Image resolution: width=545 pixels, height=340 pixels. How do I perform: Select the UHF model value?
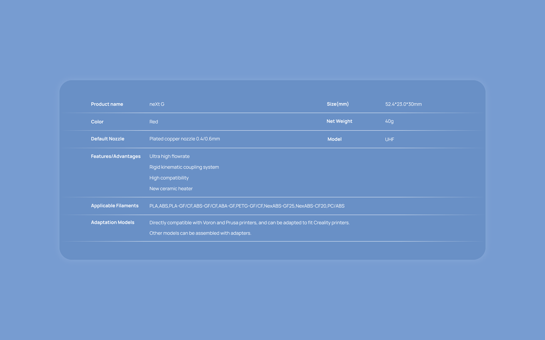(x=390, y=139)
